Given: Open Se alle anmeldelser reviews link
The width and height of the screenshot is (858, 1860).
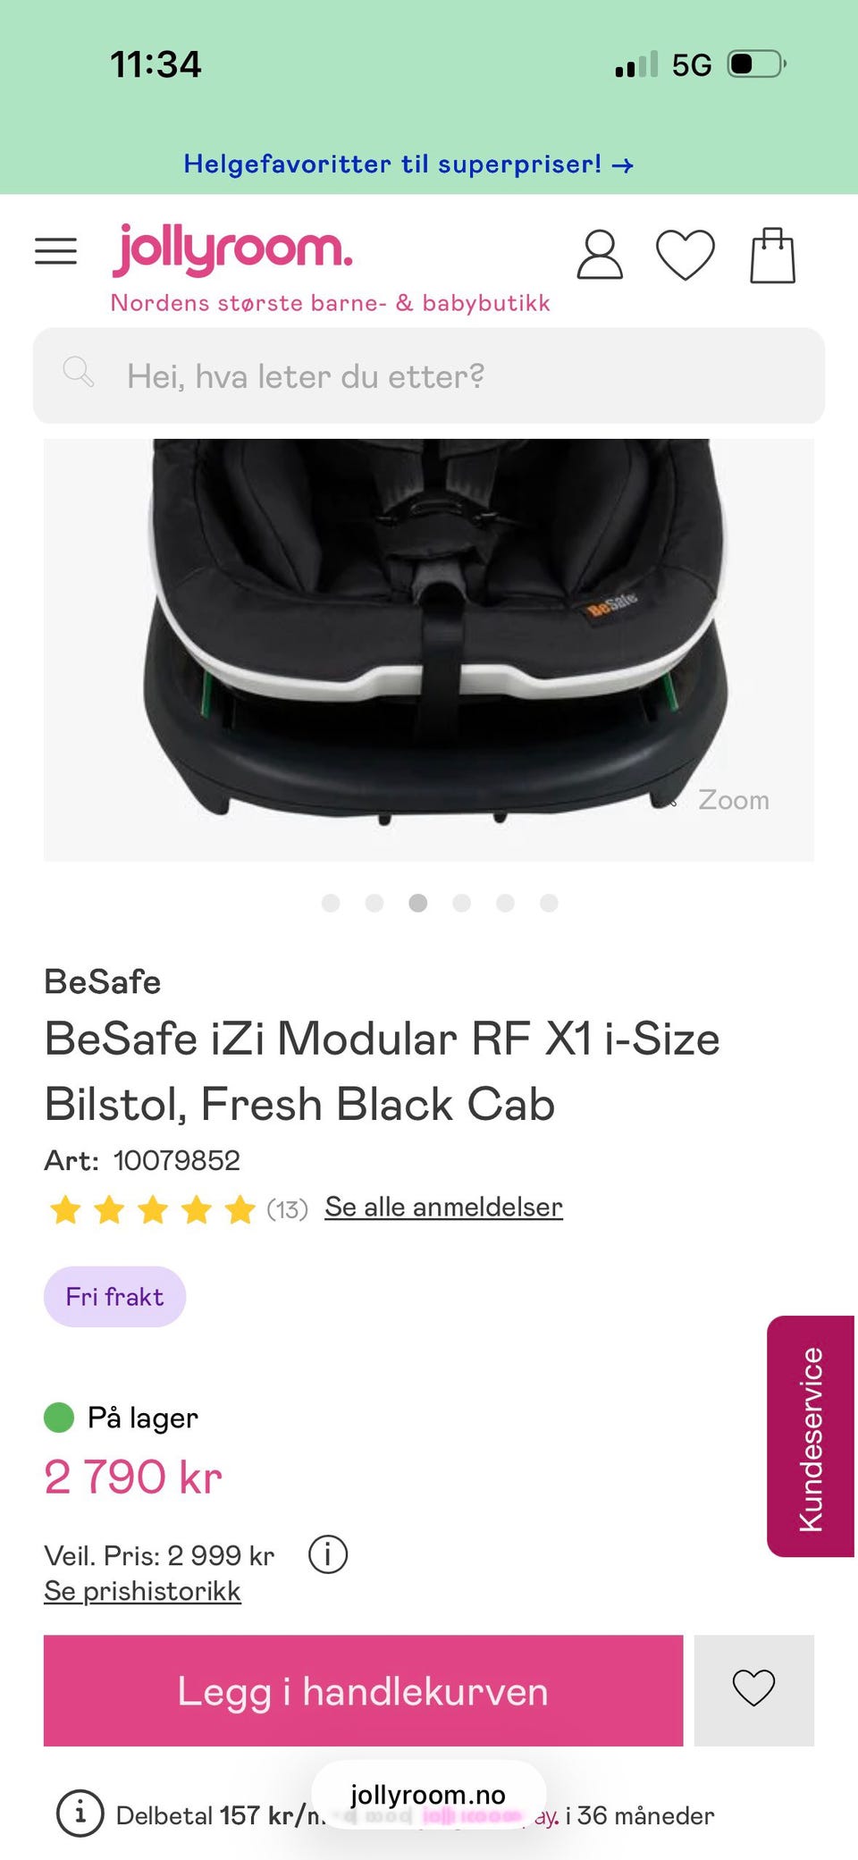Looking at the screenshot, I should (x=443, y=1207).
